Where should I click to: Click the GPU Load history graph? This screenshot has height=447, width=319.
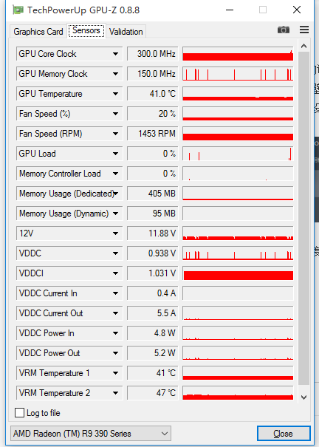pyautogui.click(x=238, y=154)
